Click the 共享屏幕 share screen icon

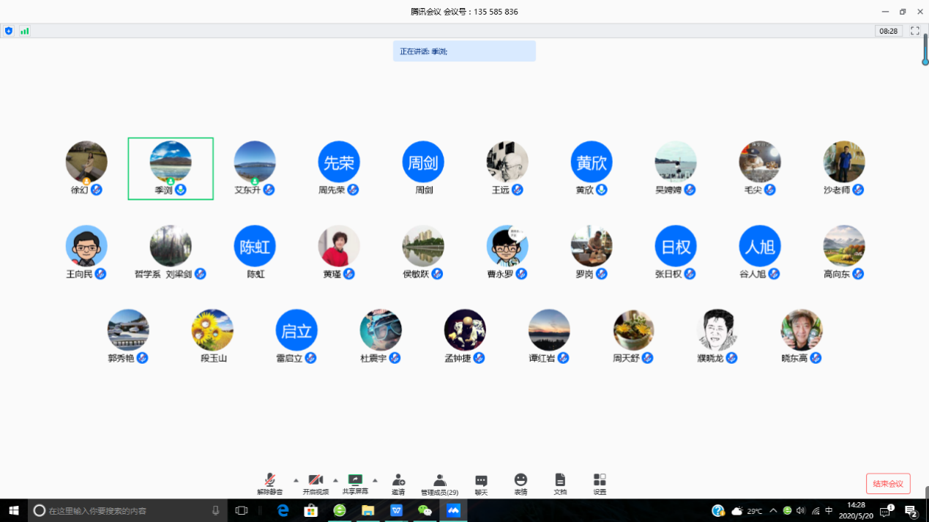pyautogui.click(x=355, y=483)
